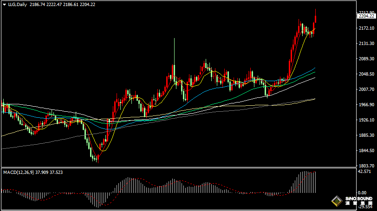
Task: Select the 2007.70 level on price axis
Action: (366, 90)
